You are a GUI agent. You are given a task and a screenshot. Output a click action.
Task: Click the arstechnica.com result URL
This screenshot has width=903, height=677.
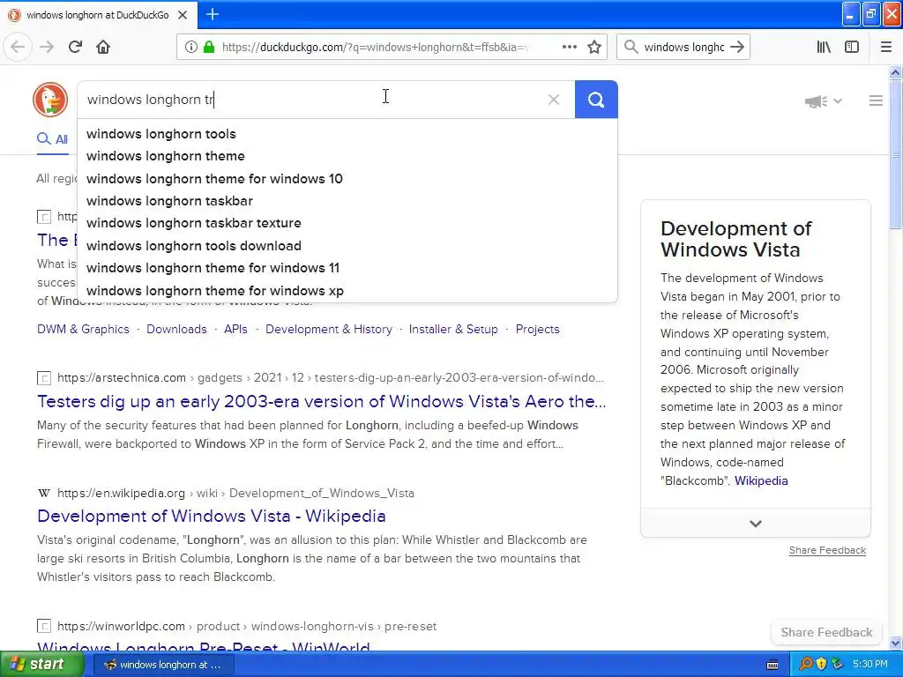point(331,377)
